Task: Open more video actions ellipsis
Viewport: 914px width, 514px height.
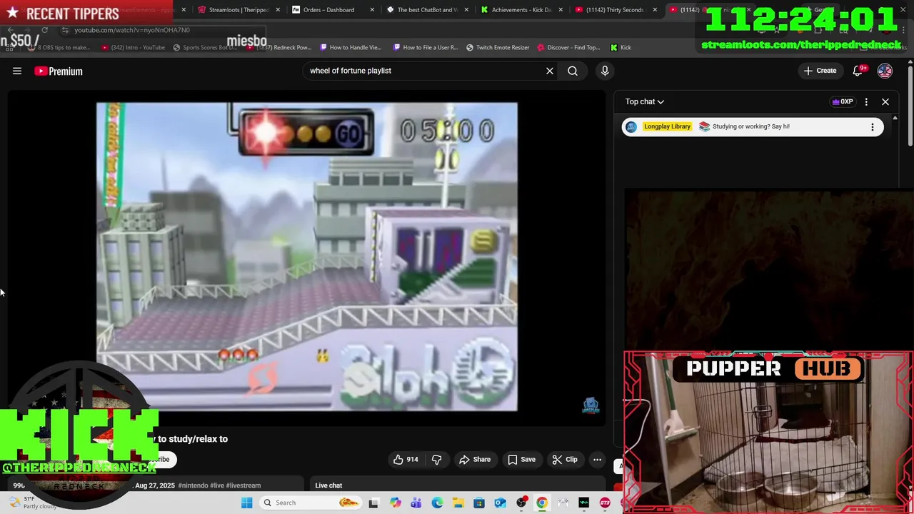Action: [x=598, y=459]
